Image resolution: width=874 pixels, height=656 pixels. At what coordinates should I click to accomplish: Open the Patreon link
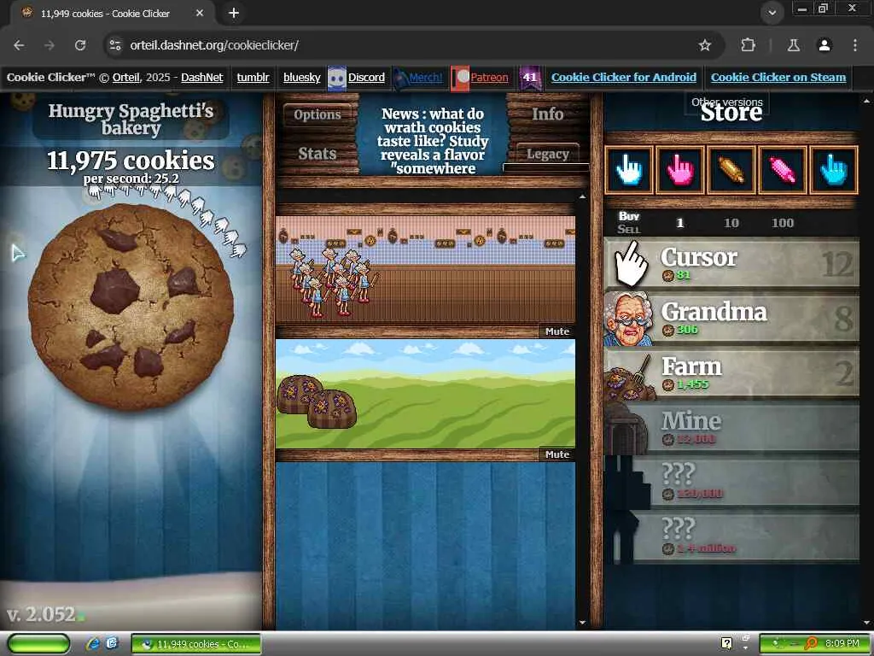click(x=489, y=78)
